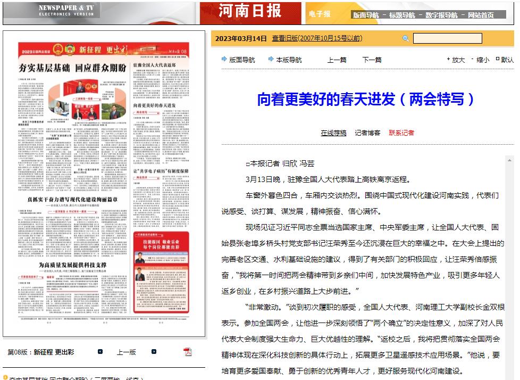Open 版面导航 in the top banner menu
Image resolution: width=520 pixels, height=380 pixels.
click(366, 15)
